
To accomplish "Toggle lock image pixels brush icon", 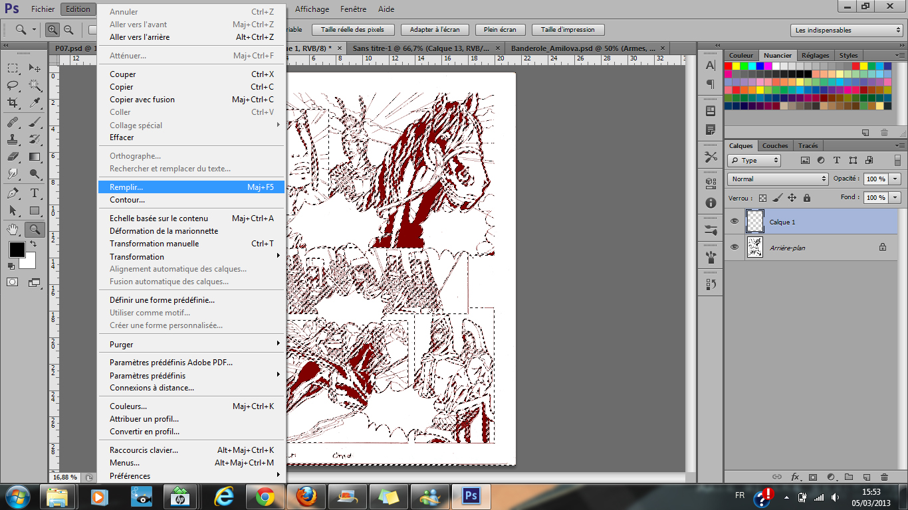I will [x=777, y=198].
